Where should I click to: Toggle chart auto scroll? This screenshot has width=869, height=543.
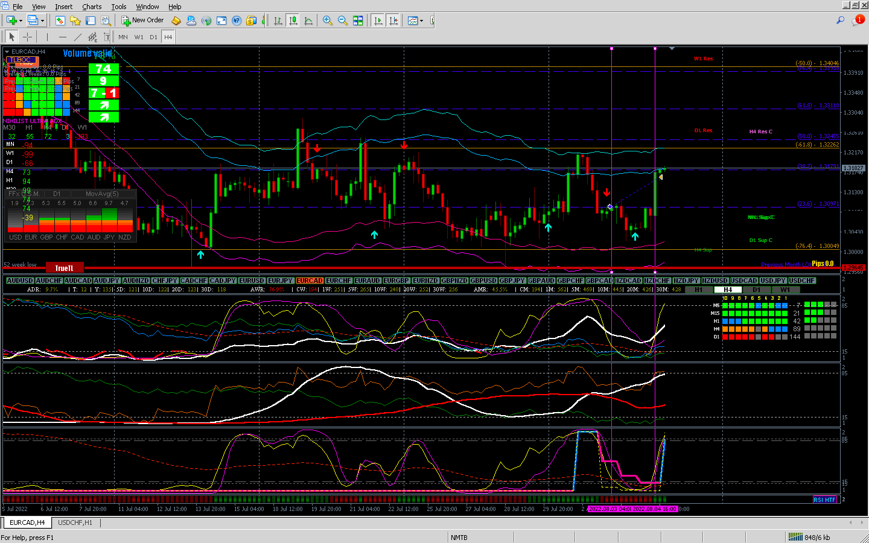378,21
